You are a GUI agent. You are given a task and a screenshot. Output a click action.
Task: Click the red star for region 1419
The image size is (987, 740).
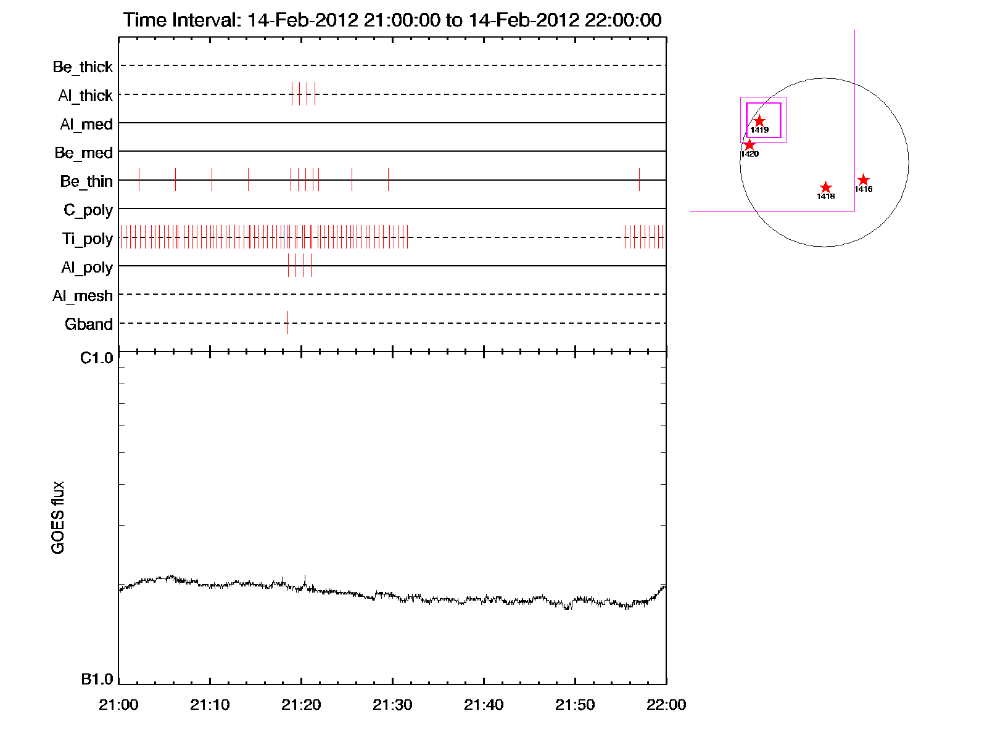coord(759,121)
